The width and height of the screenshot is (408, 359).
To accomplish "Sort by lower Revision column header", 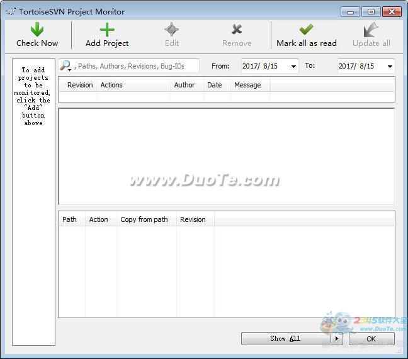I will click(195, 219).
